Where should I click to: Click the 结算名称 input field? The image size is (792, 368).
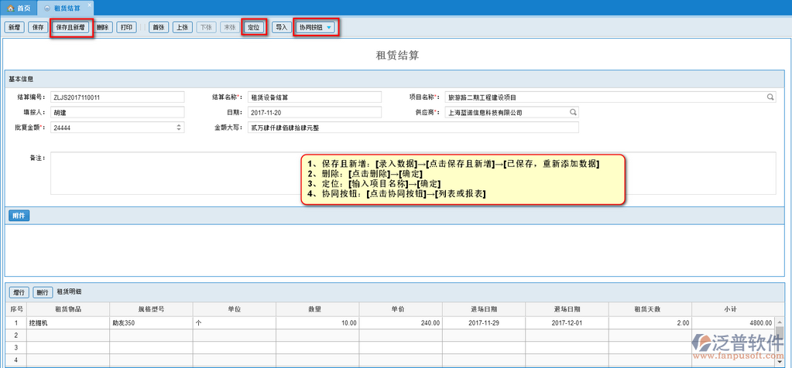pyautogui.click(x=315, y=97)
